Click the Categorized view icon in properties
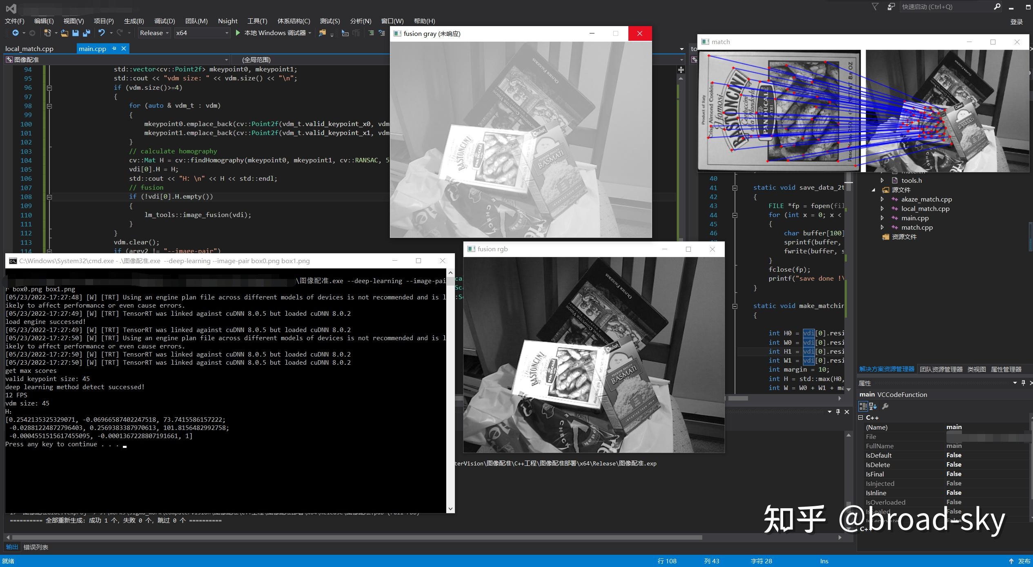This screenshot has height=567, width=1033. 863,406
